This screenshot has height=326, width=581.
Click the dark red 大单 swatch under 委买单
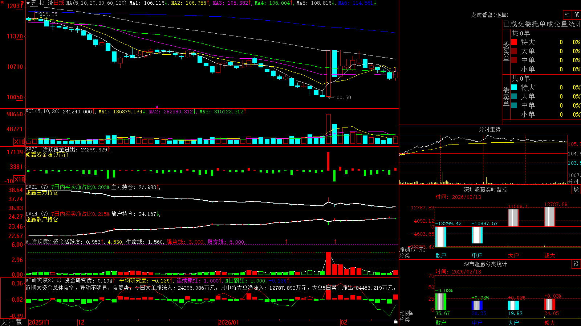tap(514, 51)
